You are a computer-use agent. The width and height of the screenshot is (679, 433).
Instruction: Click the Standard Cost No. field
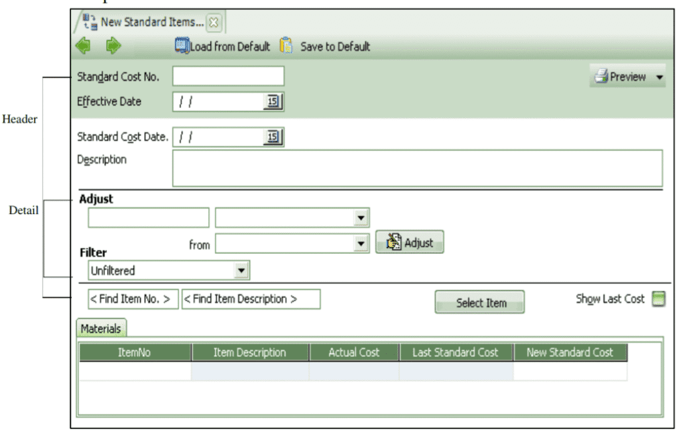pyautogui.click(x=228, y=76)
